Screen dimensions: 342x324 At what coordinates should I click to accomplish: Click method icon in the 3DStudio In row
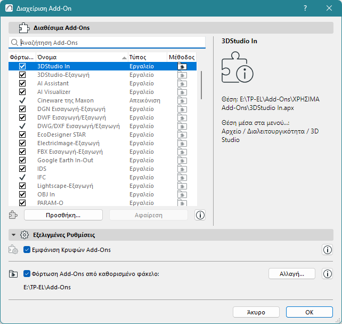point(182,67)
